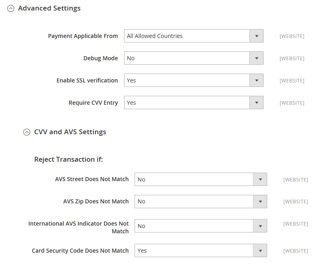Viewport: 327px width, 264px height.
Task: Click the Require CVV Entry dropdown arrow
Action: [x=257, y=103]
